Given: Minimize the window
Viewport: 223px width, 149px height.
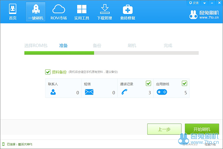Looking at the screenshot, I should tap(212, 3).
